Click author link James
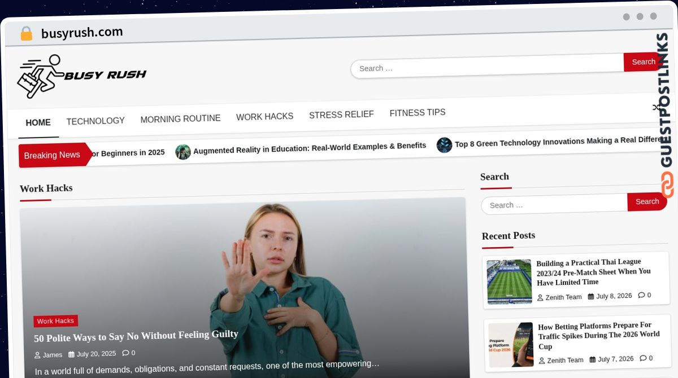The width and height of the screenshot is (678, 378). pos(53,355)
